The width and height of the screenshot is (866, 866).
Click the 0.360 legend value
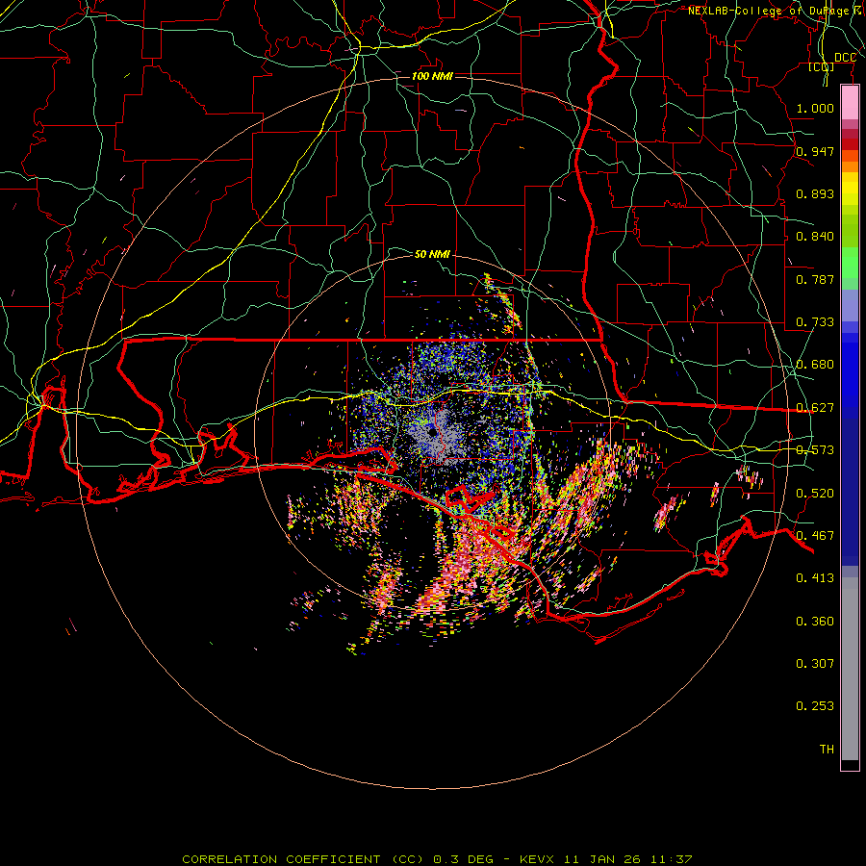click(x=815, y=622)
